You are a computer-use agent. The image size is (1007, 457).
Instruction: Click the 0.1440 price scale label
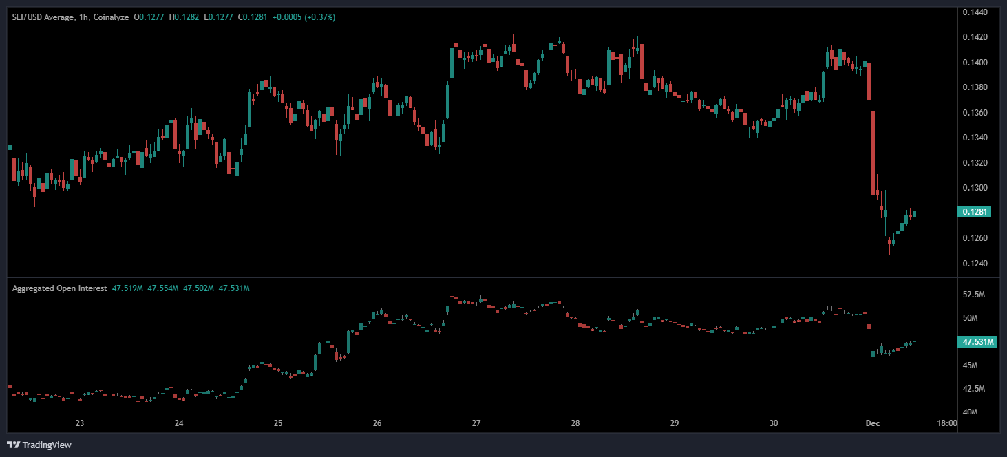(975, 12)
